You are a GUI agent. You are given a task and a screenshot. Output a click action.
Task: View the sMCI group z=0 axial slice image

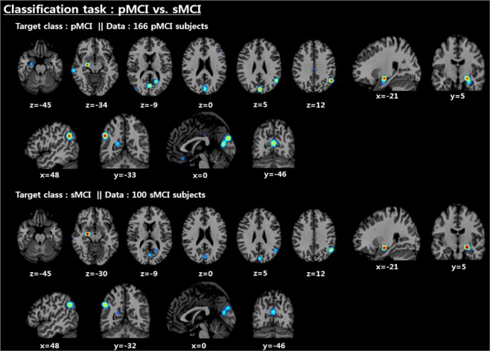[x=204, y=236]
